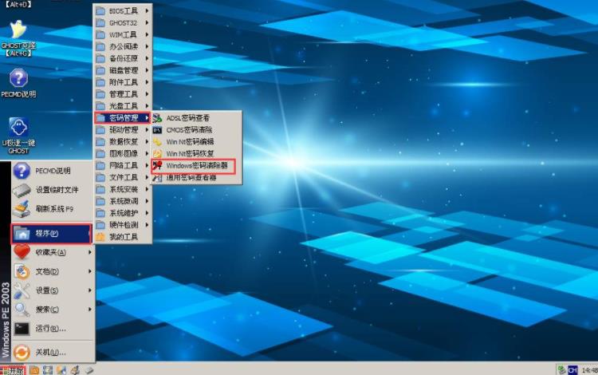Open the 管理工具 submenu

click(123, 94)
